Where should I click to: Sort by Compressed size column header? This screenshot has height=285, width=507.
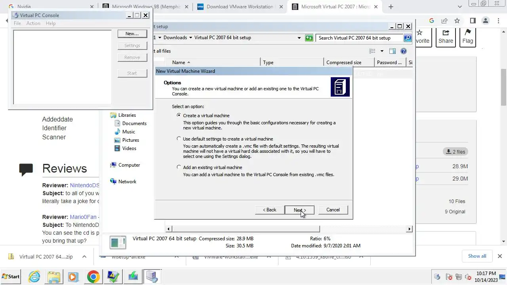[x=349, y=63]
